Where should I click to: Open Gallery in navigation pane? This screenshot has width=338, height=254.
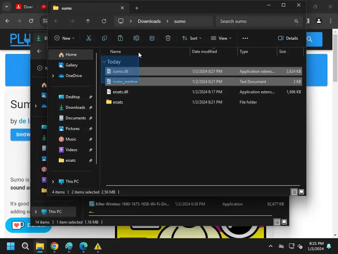pos(71,65)
